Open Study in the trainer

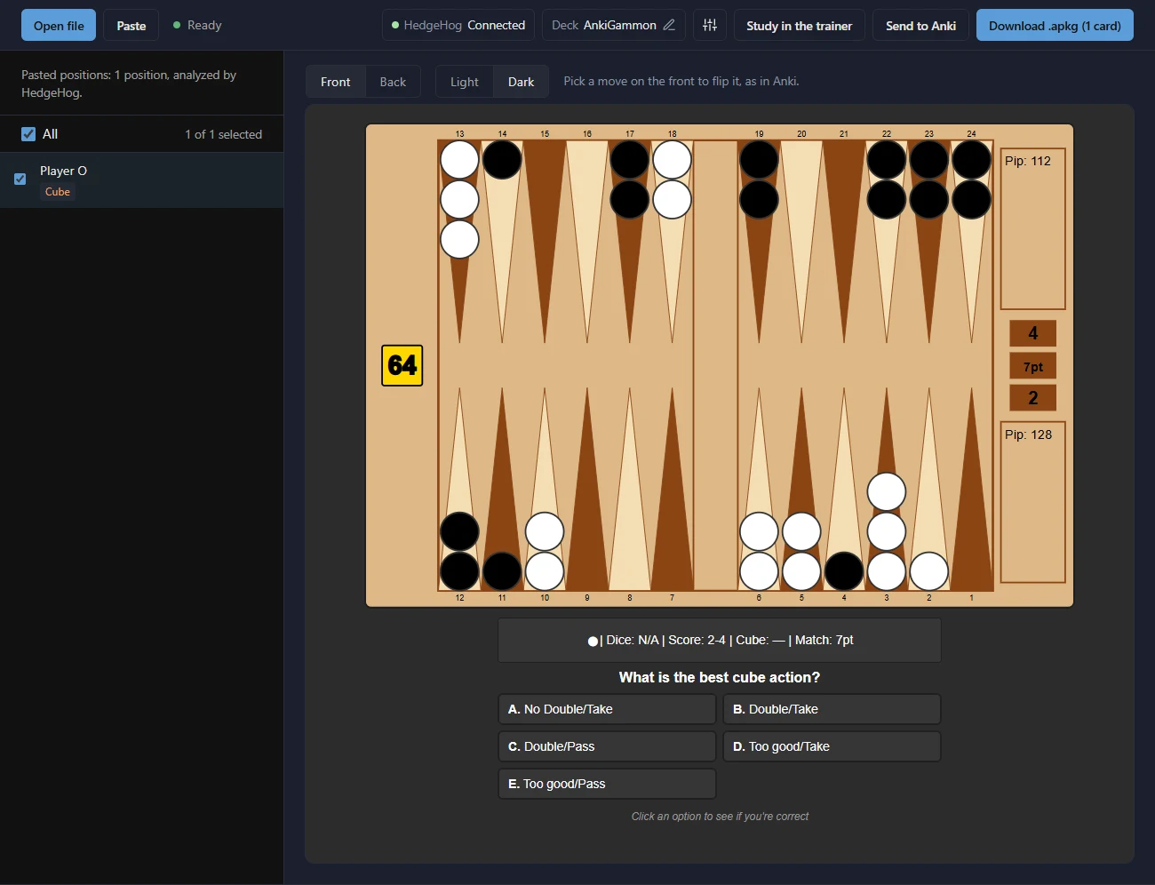800,25
